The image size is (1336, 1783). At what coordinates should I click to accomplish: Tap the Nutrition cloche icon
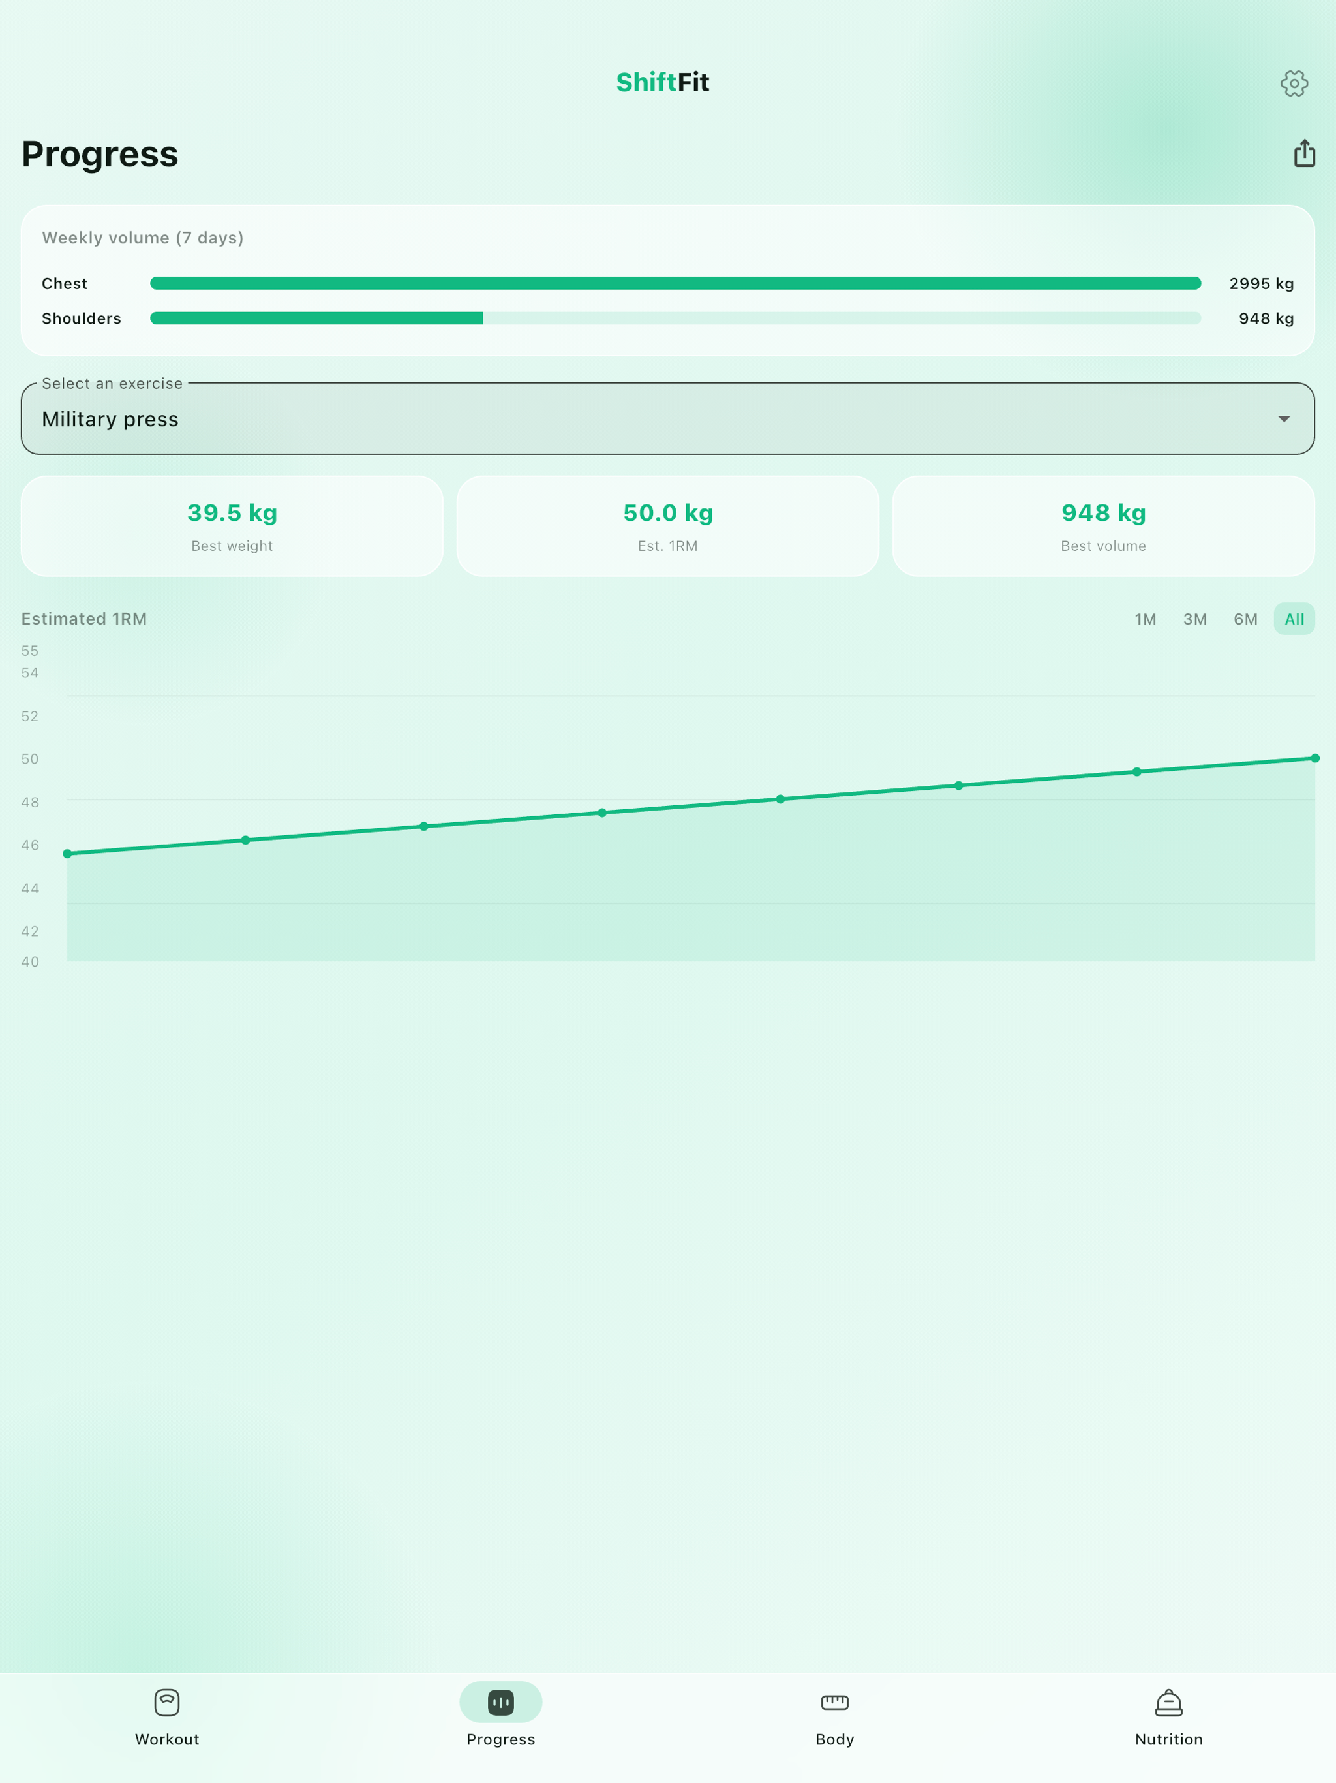click(x=1168, y=1702)
